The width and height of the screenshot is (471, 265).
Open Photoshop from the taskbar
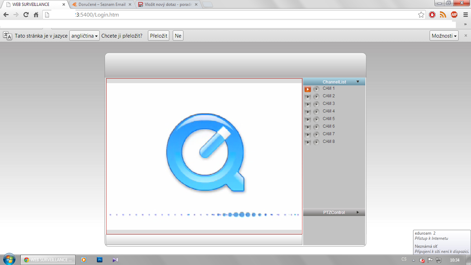pyautogui.click(x=100, y=260)
